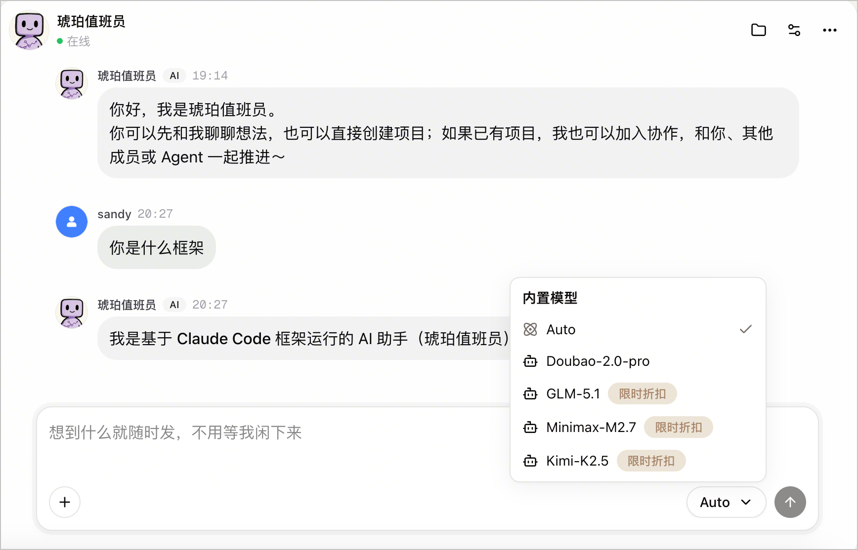
Task: Click the bot avatar beside the 20:27 reply
Action: (x=72, y=313)
